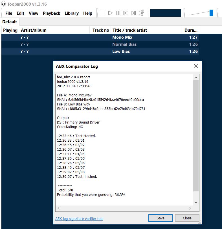Select the Default playlist tab
The image size is (222, 229).
[10, 22]
